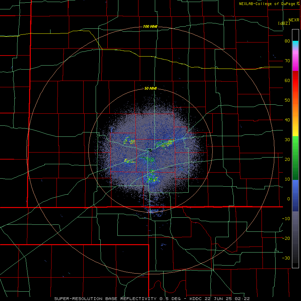301x301 pixels.
Task: Click the 70 value on dBZ scale
Action: pos(287,61)
